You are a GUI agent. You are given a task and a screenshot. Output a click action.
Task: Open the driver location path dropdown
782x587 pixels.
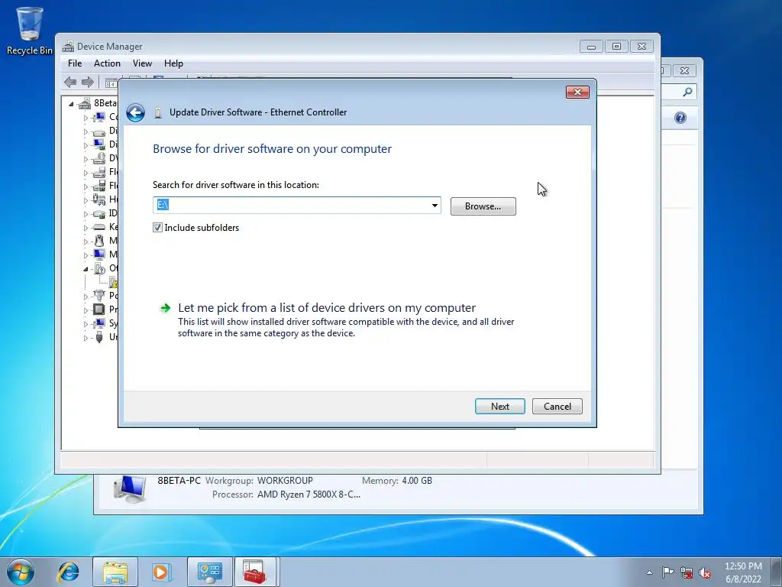click(x=435, y=206)
